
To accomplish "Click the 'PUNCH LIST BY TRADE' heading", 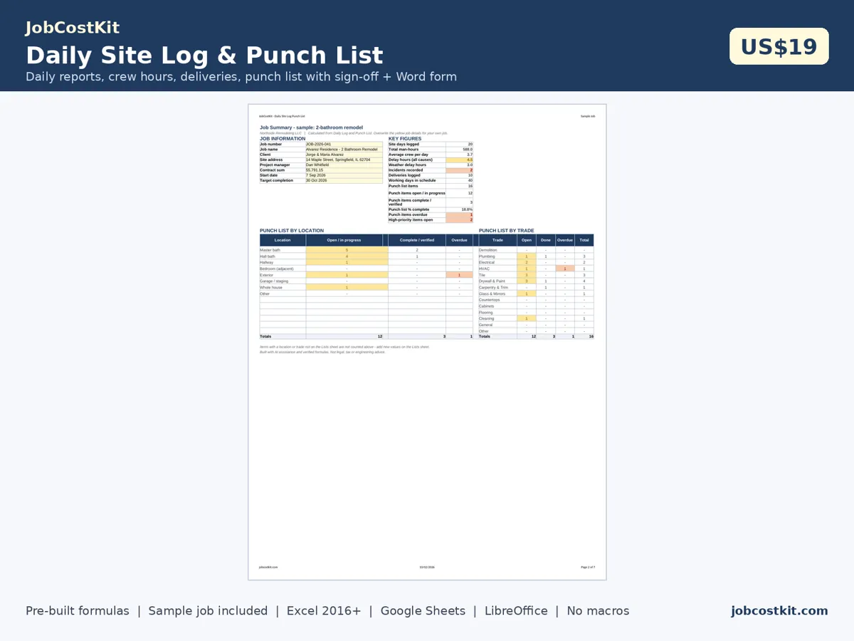I will click(507, 231).
